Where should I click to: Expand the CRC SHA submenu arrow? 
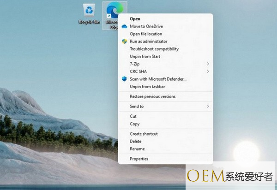coord(208,71)
